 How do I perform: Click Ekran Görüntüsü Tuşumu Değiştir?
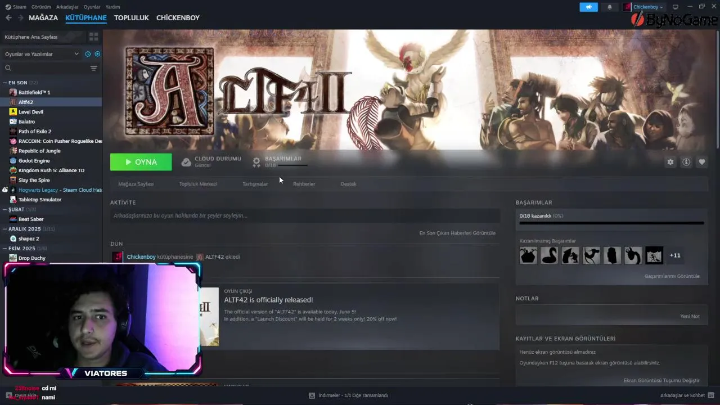(661, 381)
